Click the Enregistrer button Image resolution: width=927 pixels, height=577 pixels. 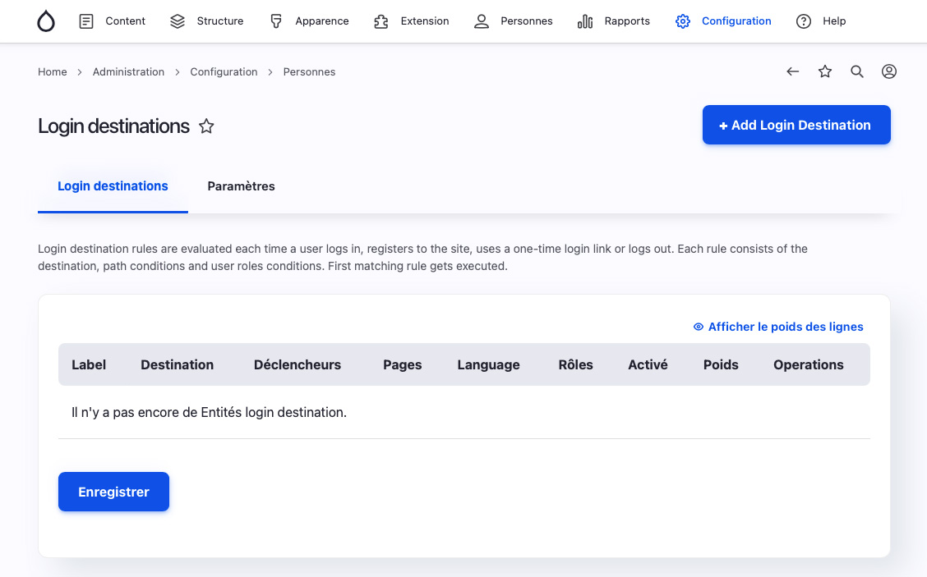[x=113, y=492]
